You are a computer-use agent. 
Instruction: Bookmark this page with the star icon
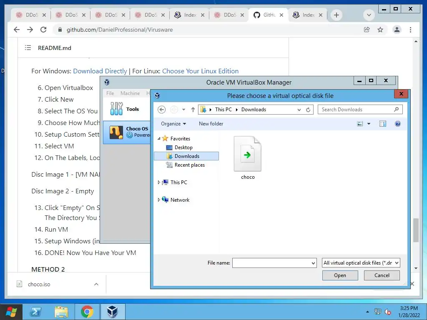pos(380,30)
